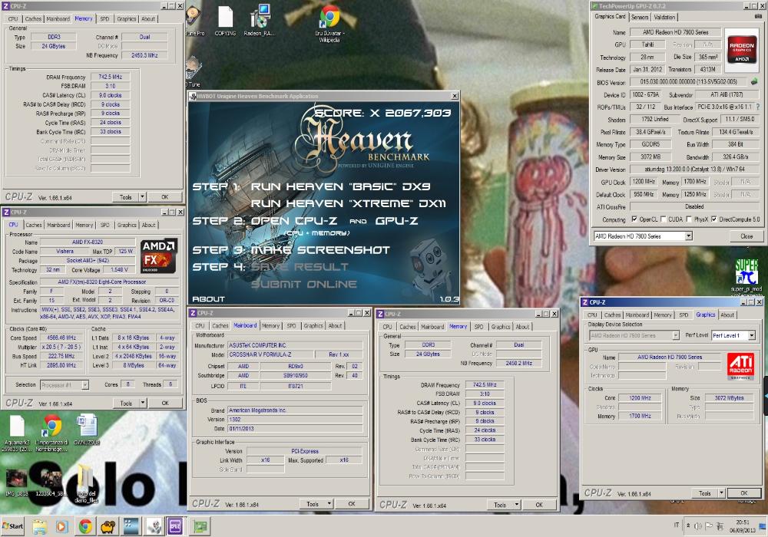The height and width of the screenshot is (537, 768).
Task: Click SAVE RESULT in Heaven Benchmark
Action: point(300,267)
